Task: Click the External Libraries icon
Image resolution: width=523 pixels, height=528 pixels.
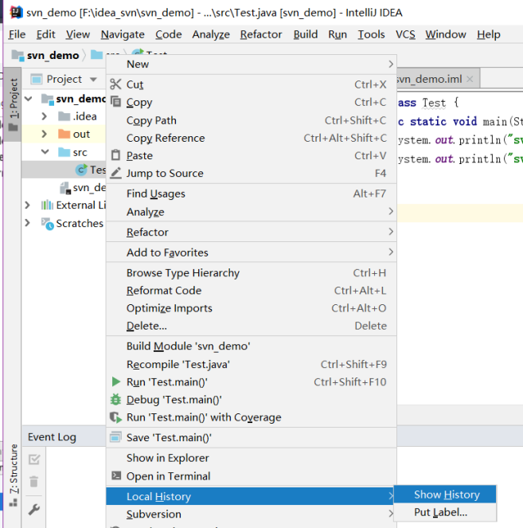Action: (47, 205)
